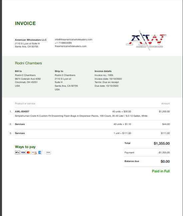
Task: Select Due date: 10/10/2022 line
Action: click(107, 86)
